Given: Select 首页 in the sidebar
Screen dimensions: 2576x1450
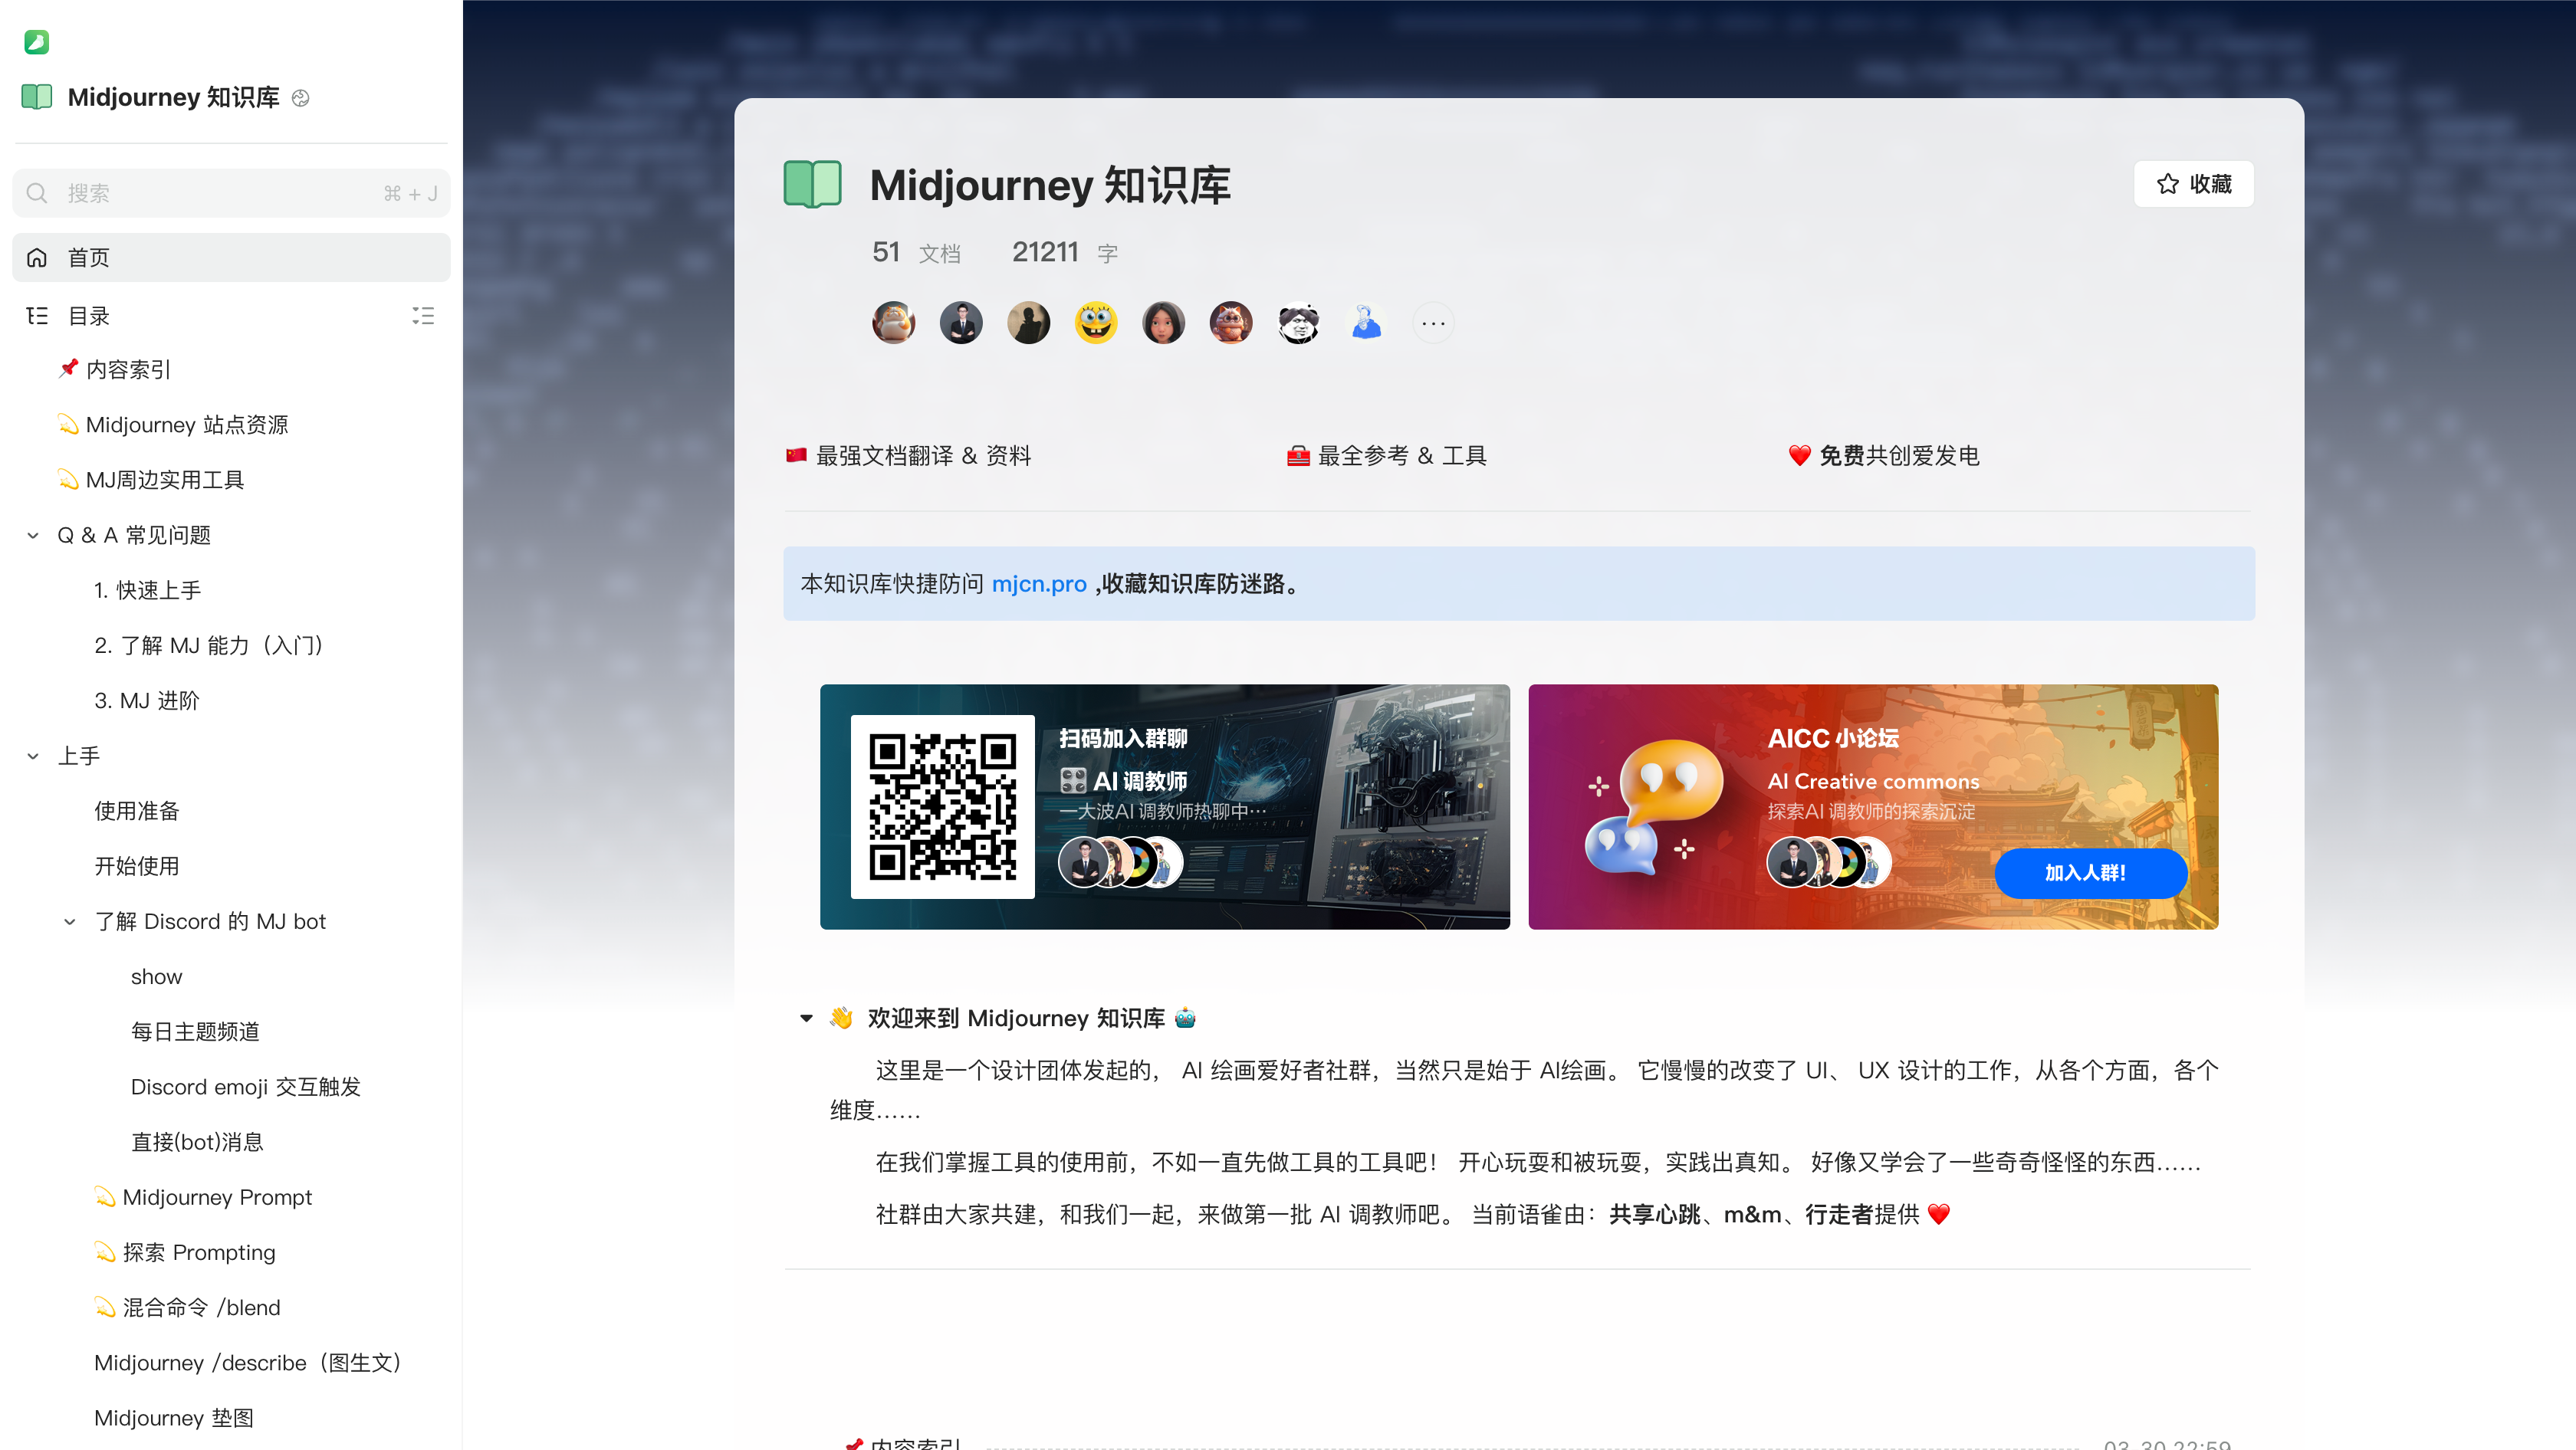Looking at the screenshot, I should (88, 258).
